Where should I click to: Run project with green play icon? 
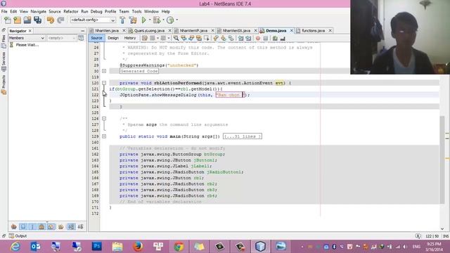(143, 20)
